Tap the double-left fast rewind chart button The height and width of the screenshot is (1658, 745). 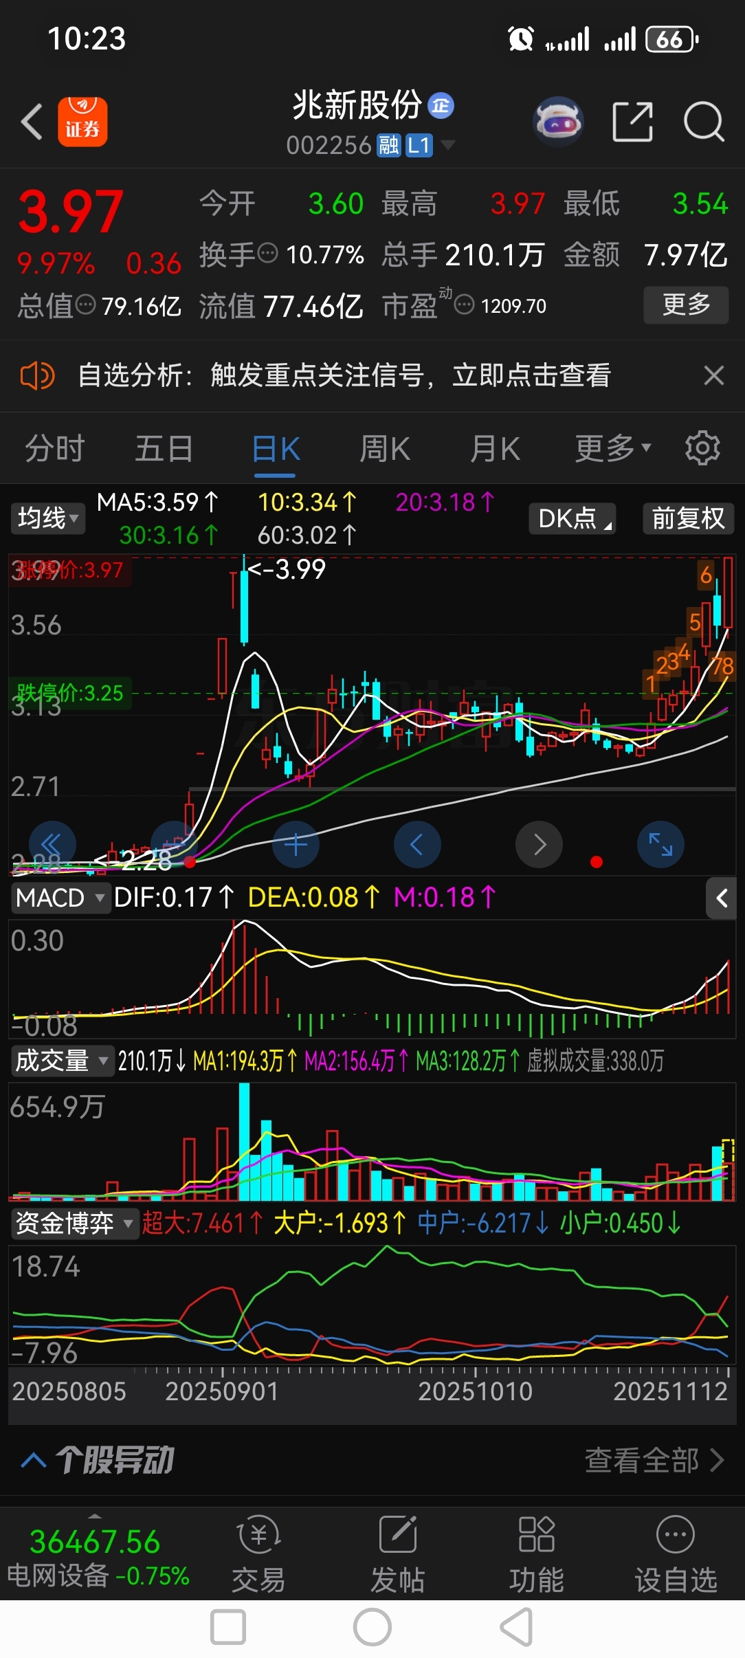pos(52,844)
